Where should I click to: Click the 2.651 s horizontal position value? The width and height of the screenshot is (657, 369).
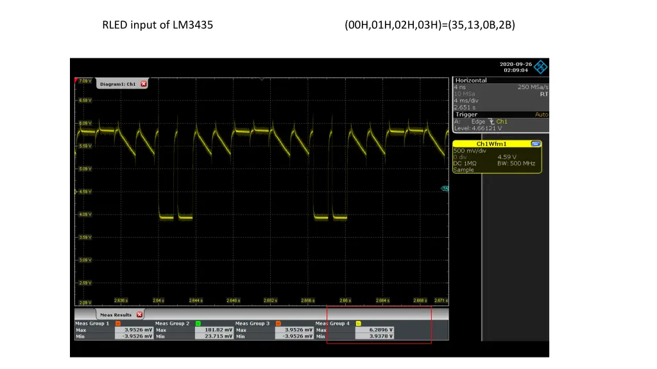coord(465,108)
